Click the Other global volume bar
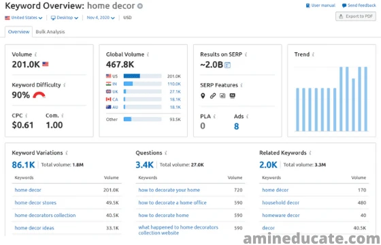This screenshot has width=381, height=245. click(142, 119)
